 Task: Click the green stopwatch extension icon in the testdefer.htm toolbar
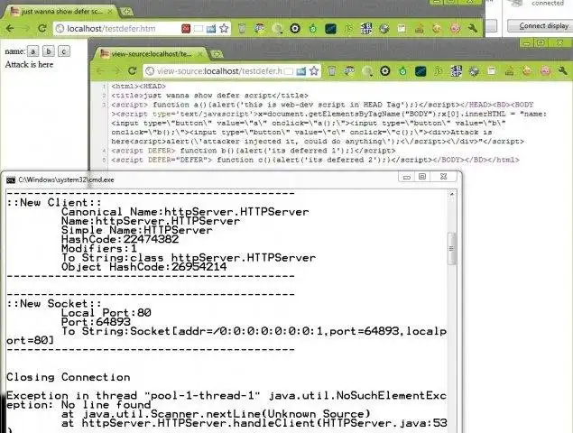[x=313, y=28]
